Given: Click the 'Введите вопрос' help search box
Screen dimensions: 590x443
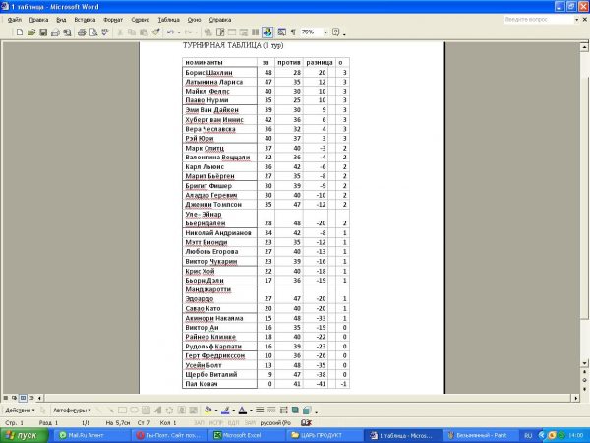Looking at the screenshot, I should [x=537, y=19].
